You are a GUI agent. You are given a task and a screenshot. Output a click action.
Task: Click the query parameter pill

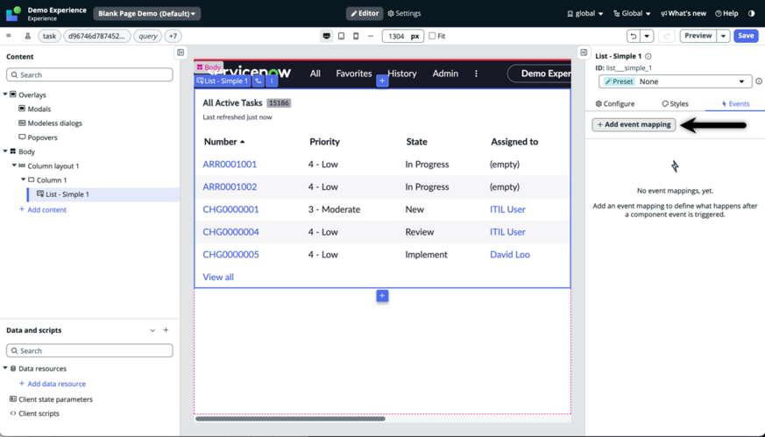coord(148,36)
